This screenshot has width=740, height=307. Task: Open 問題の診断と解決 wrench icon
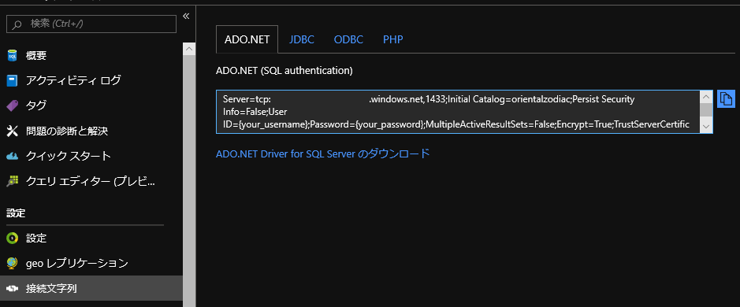[x=13, y=131]
